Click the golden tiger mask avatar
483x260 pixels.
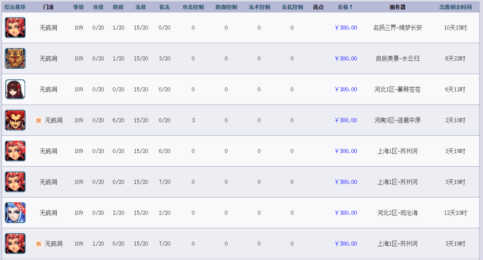pos(15,59)
